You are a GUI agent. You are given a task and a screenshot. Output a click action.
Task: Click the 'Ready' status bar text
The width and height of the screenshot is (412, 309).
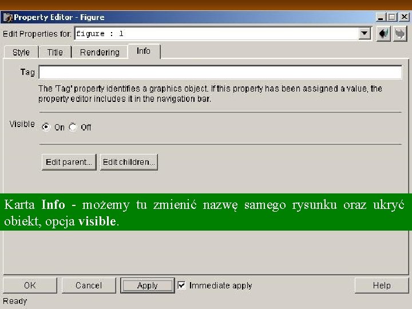[x=15, y=301]
